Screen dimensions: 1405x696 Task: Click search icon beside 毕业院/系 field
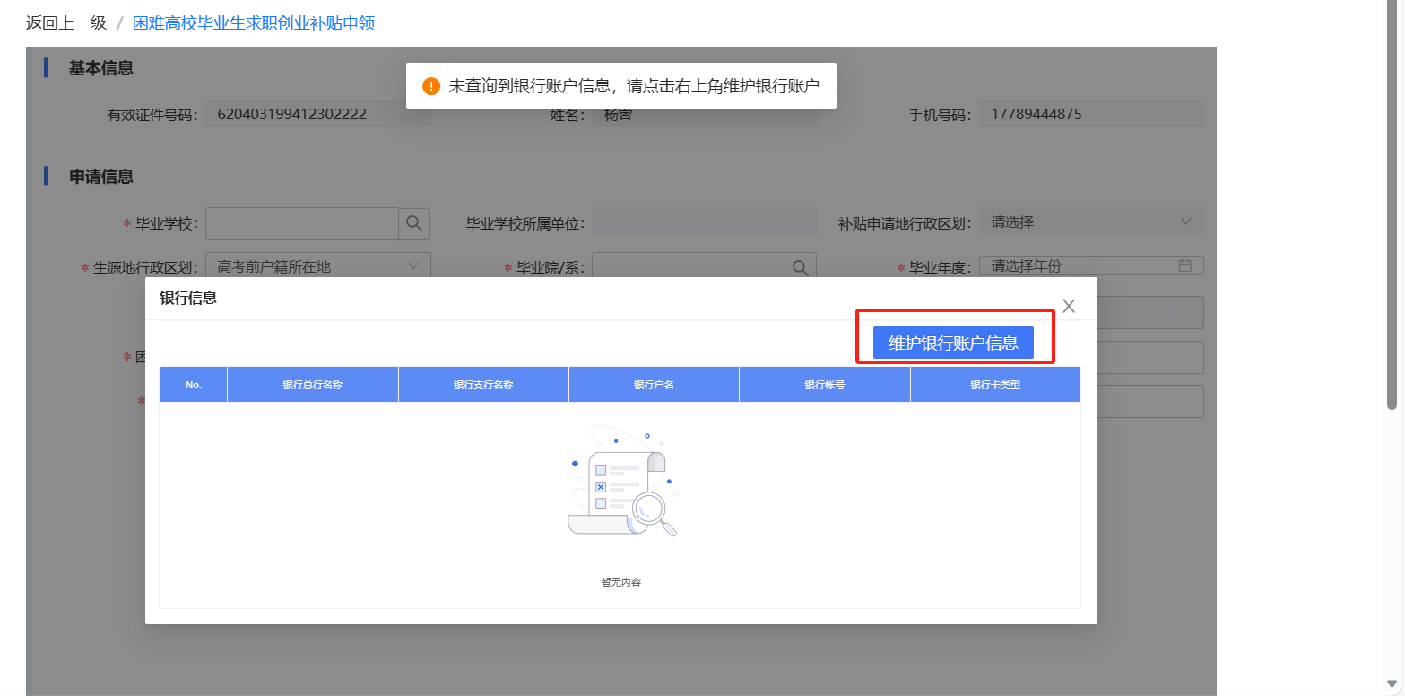[801, 266]
